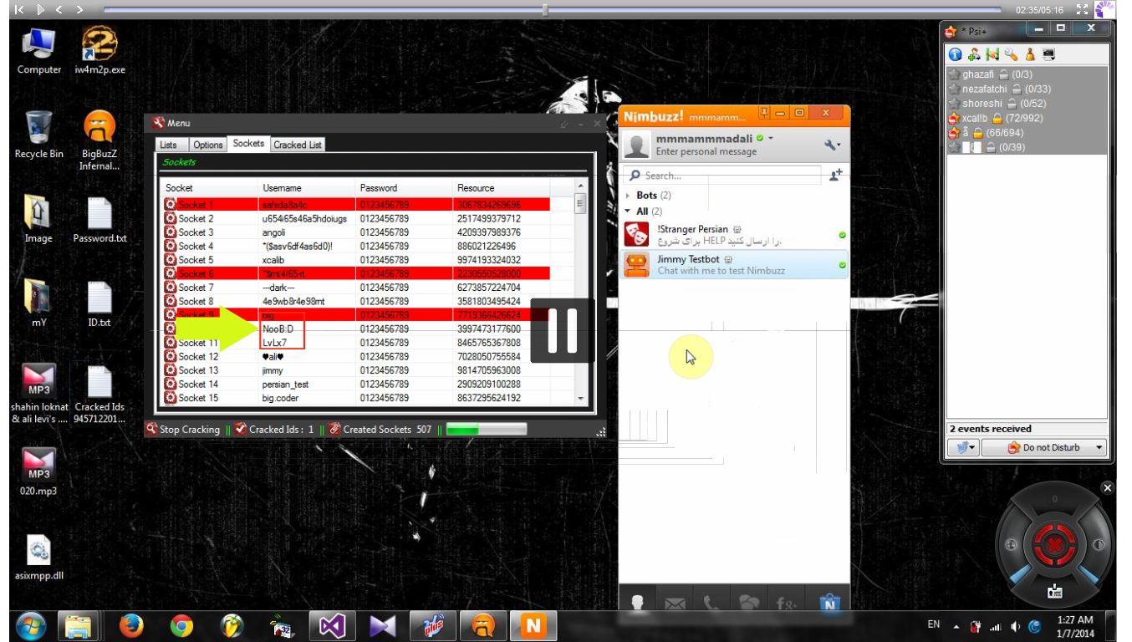
Task: Select the Stranger Persian bot contact
Action: (x=734, y=235)
